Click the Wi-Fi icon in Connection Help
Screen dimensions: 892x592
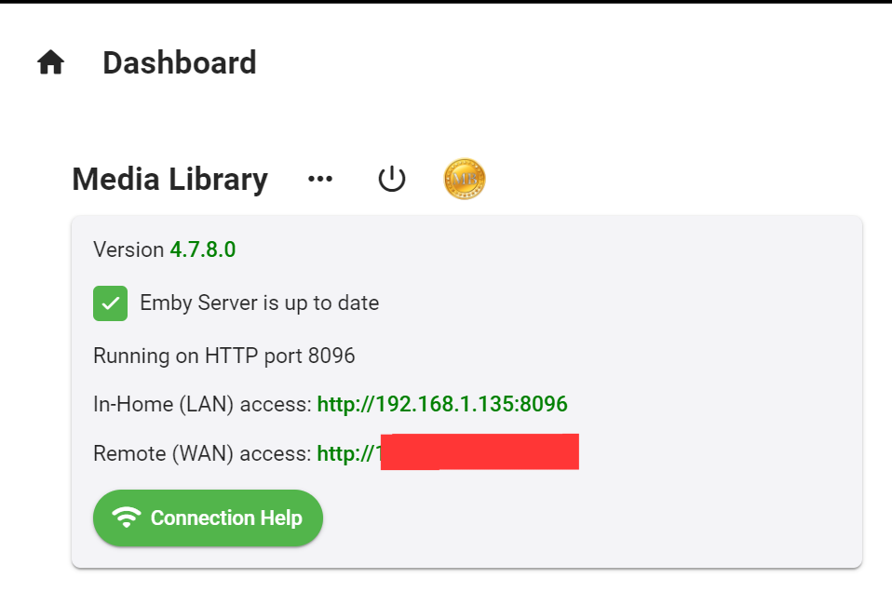pos(126,518)
